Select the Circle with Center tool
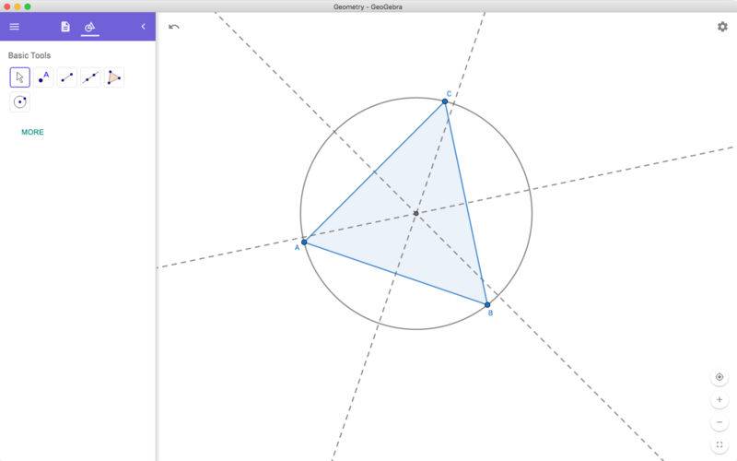Image resolution: width=737 pixels, height=461 pixels. [19, 101]
